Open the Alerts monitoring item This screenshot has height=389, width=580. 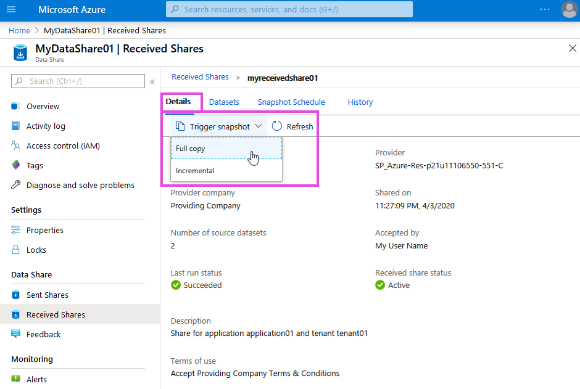pyautogui.click(x=36, y=380)
